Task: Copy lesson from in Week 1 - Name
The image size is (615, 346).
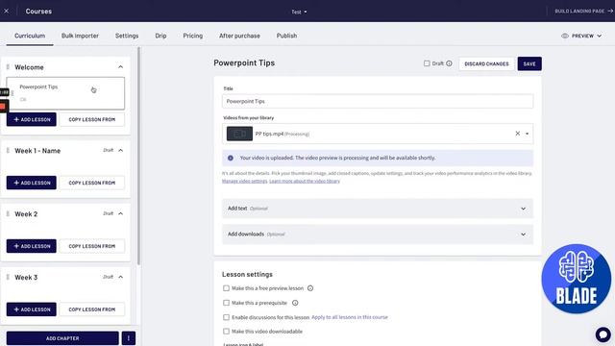Action: click(x=92, y=183)
